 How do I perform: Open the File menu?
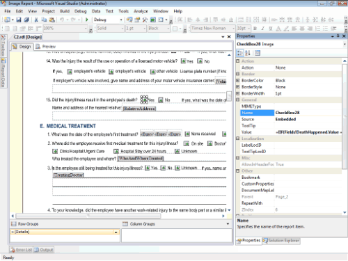tap(8, 11)
